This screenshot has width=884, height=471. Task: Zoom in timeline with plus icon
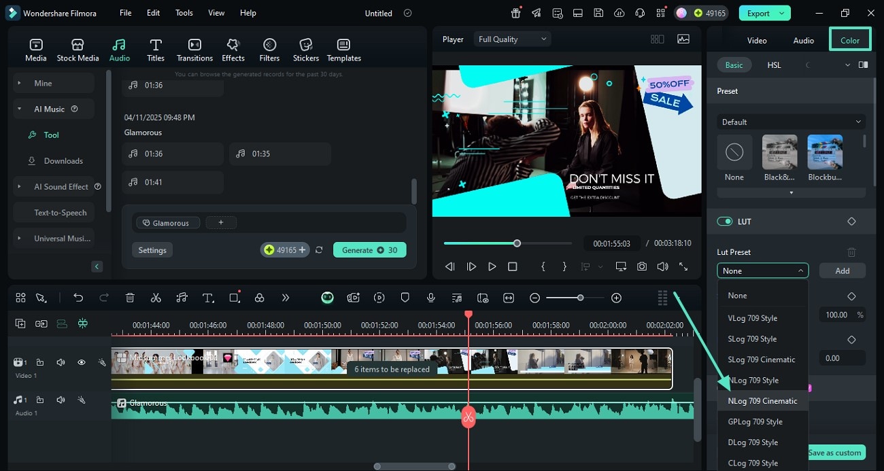click(616, 298)
